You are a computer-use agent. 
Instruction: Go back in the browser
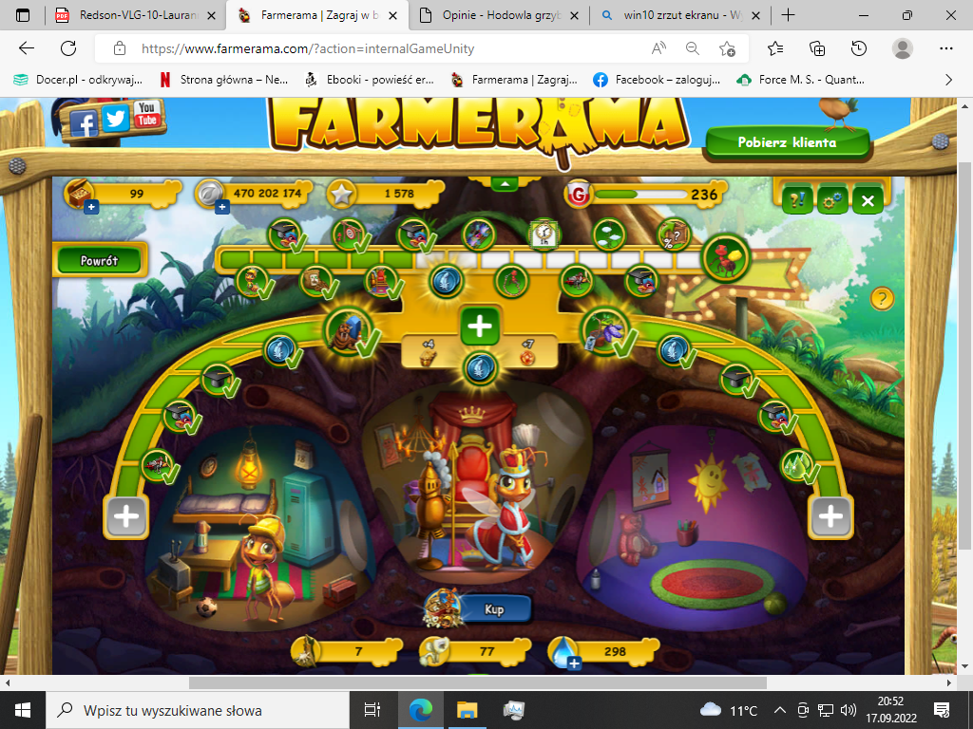coord(26,48)
